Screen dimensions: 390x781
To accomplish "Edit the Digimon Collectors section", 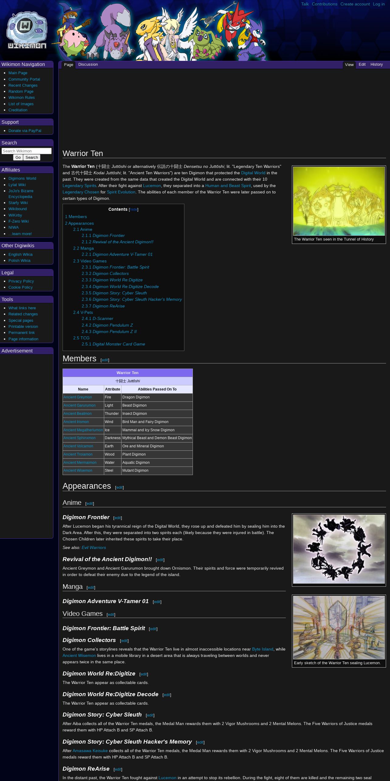I will [124, 641].
